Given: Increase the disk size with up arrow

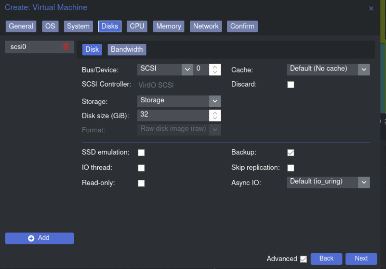Looking at the screenshot, I should click(215, 113).
